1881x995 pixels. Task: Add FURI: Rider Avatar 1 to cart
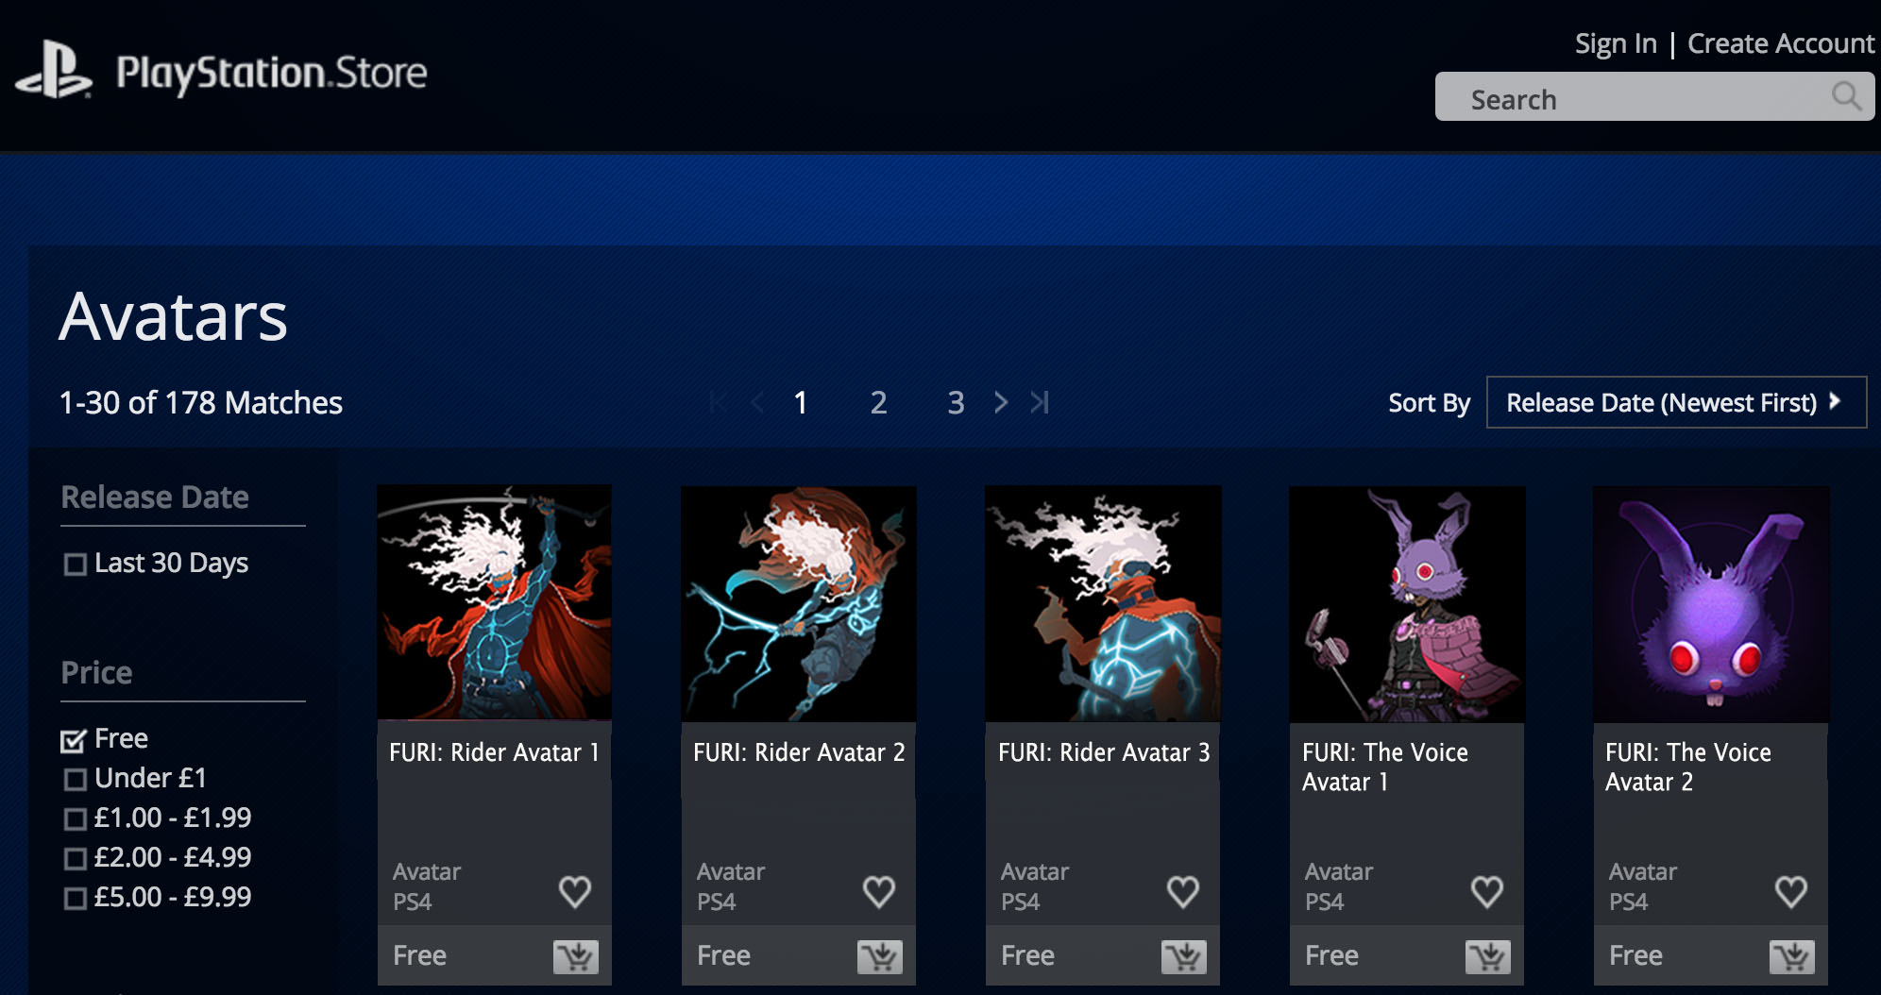576,957
